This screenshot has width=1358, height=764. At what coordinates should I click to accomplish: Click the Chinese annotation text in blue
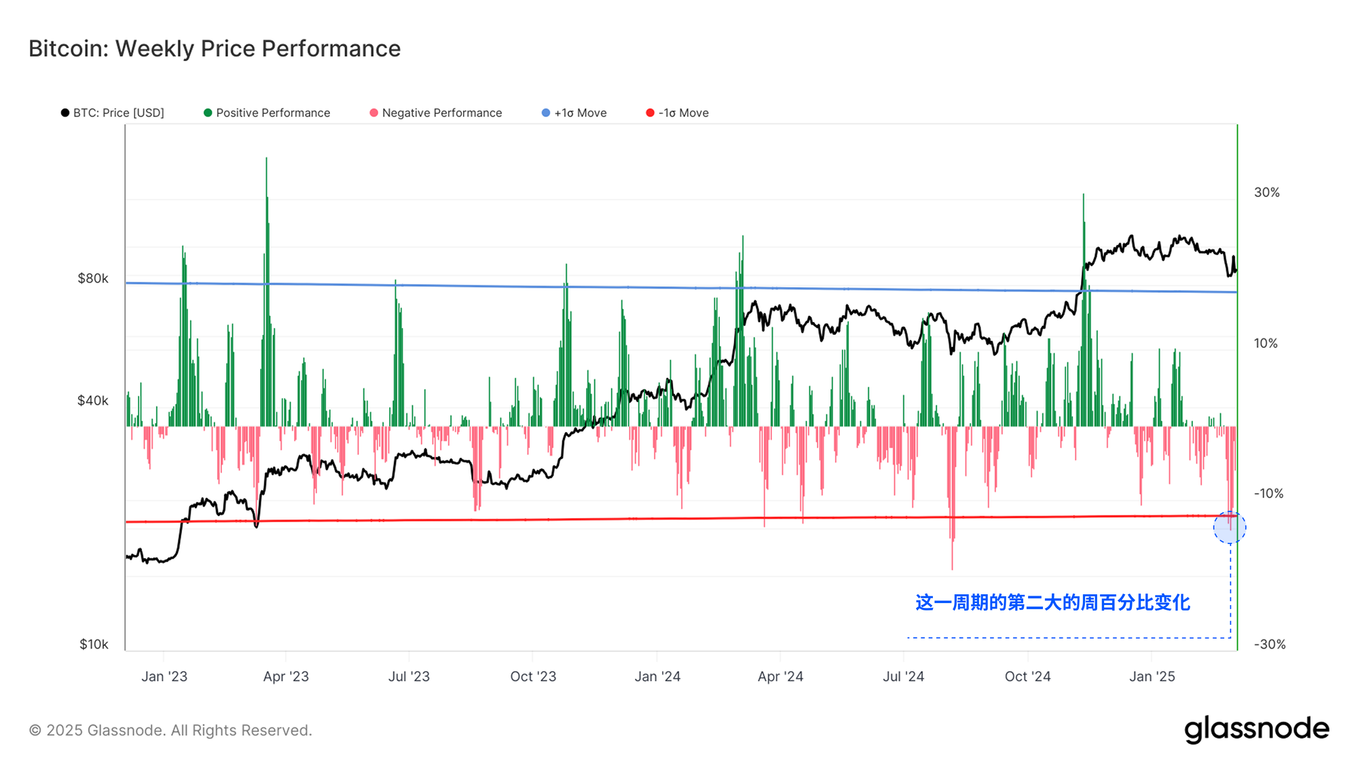coord(1052,602)
